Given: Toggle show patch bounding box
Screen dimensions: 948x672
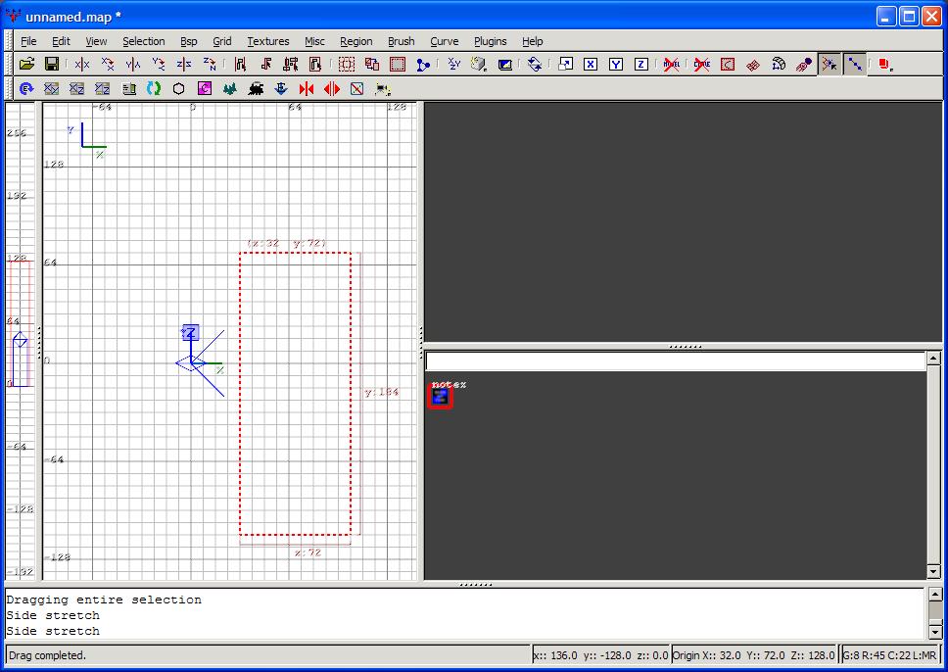Looking at the screenshot, I should click(728, 64).
